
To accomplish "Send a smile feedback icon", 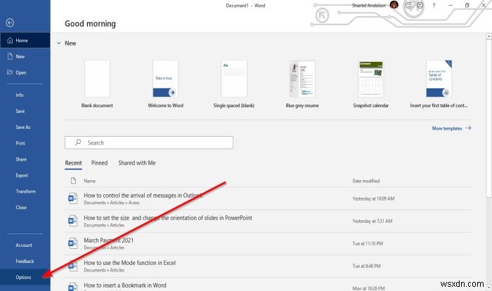I will (x=408, y=5).
